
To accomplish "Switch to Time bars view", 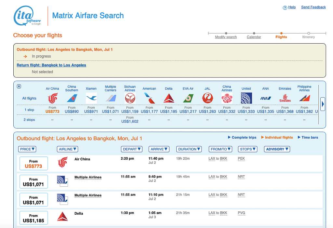I will [x=308, y=138].
